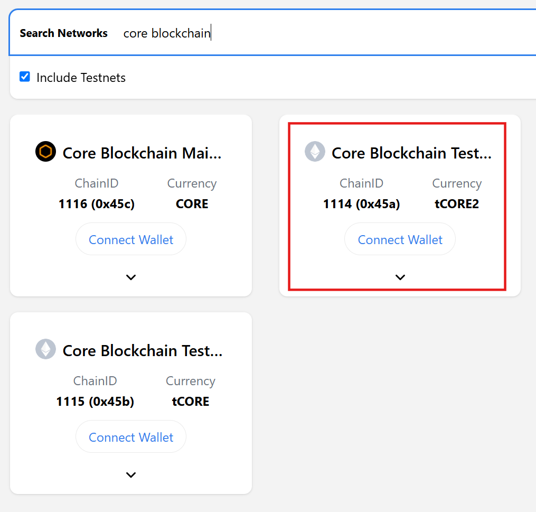The image size is (536, 512).
Task: Select the ChainID value 1115 (0x45b)
Action: click(95, 402)
